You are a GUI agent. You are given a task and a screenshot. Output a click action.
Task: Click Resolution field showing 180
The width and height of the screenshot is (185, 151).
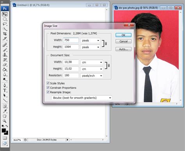click(71, 75)
